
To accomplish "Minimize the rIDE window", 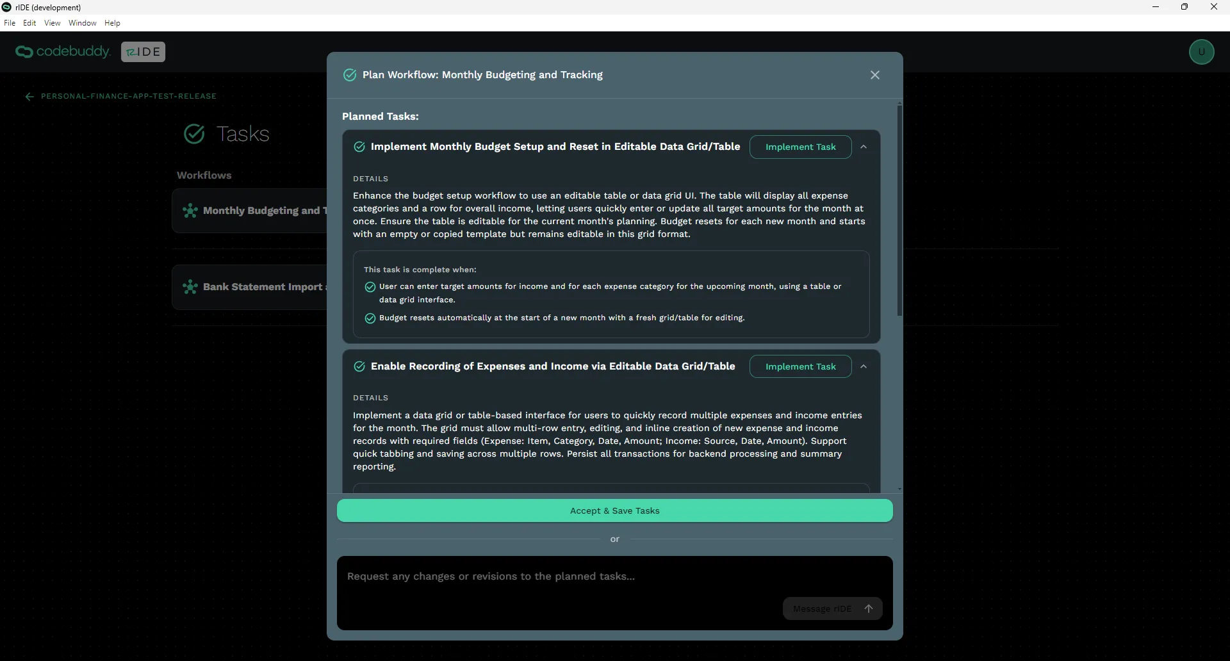I will [1156, 7].
